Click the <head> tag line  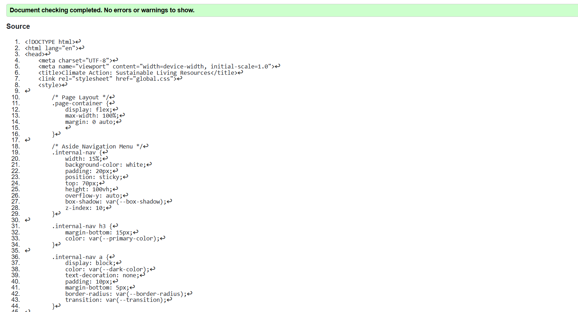tap(38, 54)
